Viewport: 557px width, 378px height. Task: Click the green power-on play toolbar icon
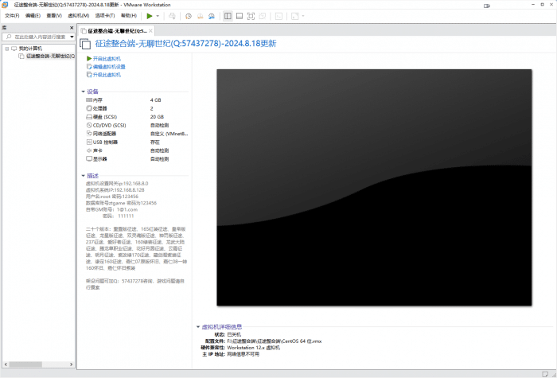(x=149, y=15)
